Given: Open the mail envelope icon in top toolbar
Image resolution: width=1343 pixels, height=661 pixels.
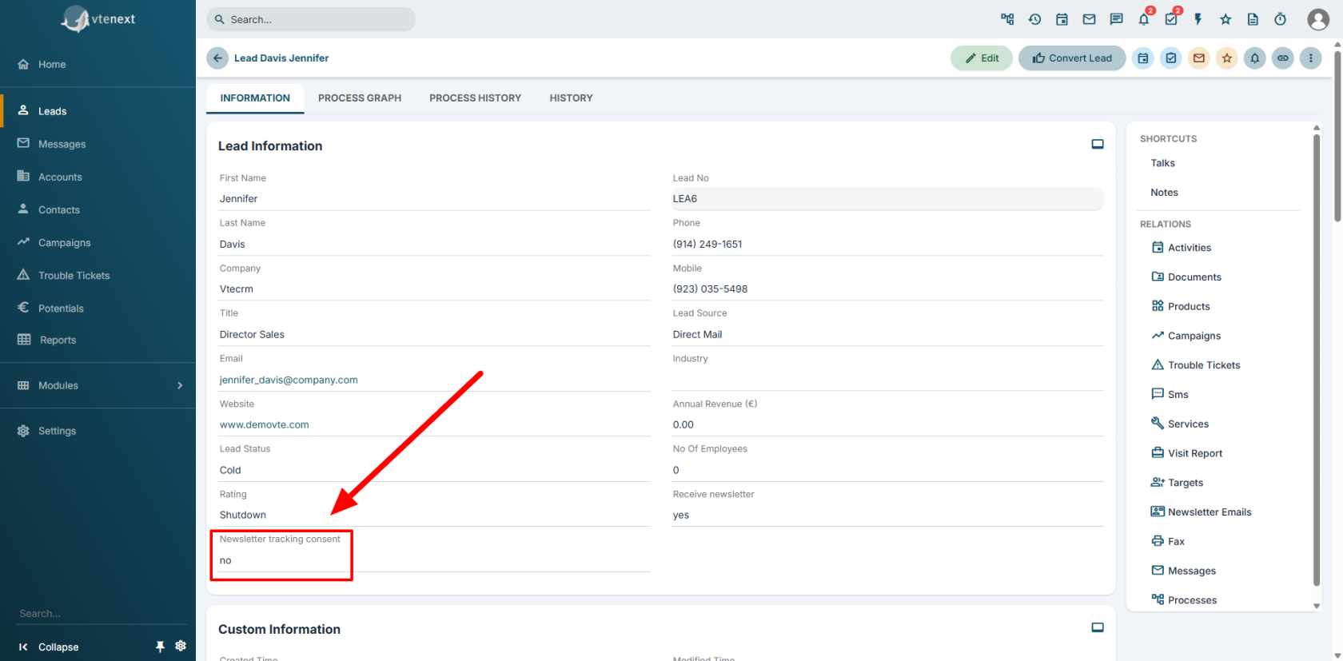Looking at the screenshot, I should [1089, 19].
